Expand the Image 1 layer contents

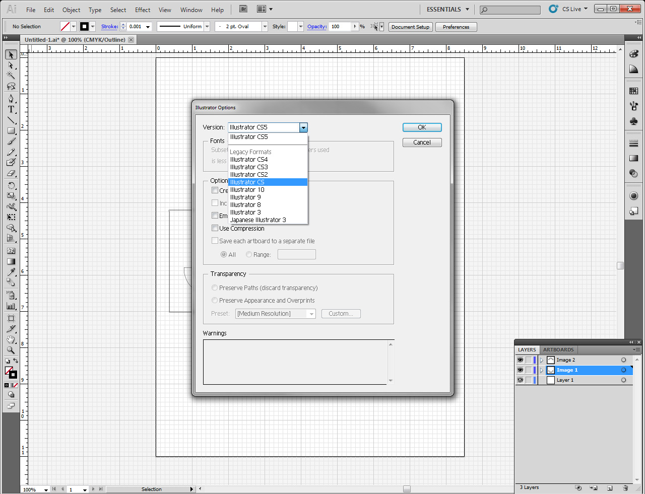coord(542,370)
